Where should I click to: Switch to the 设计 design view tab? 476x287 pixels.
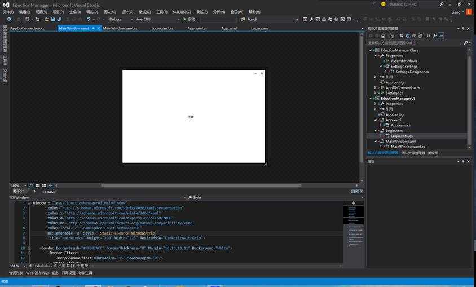click(x=19, y=191)
